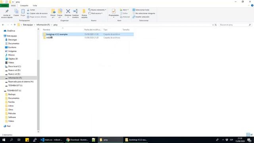
Task: Expand the recent locations chevron
Action: pyautogui.click(x=12, y=25)
